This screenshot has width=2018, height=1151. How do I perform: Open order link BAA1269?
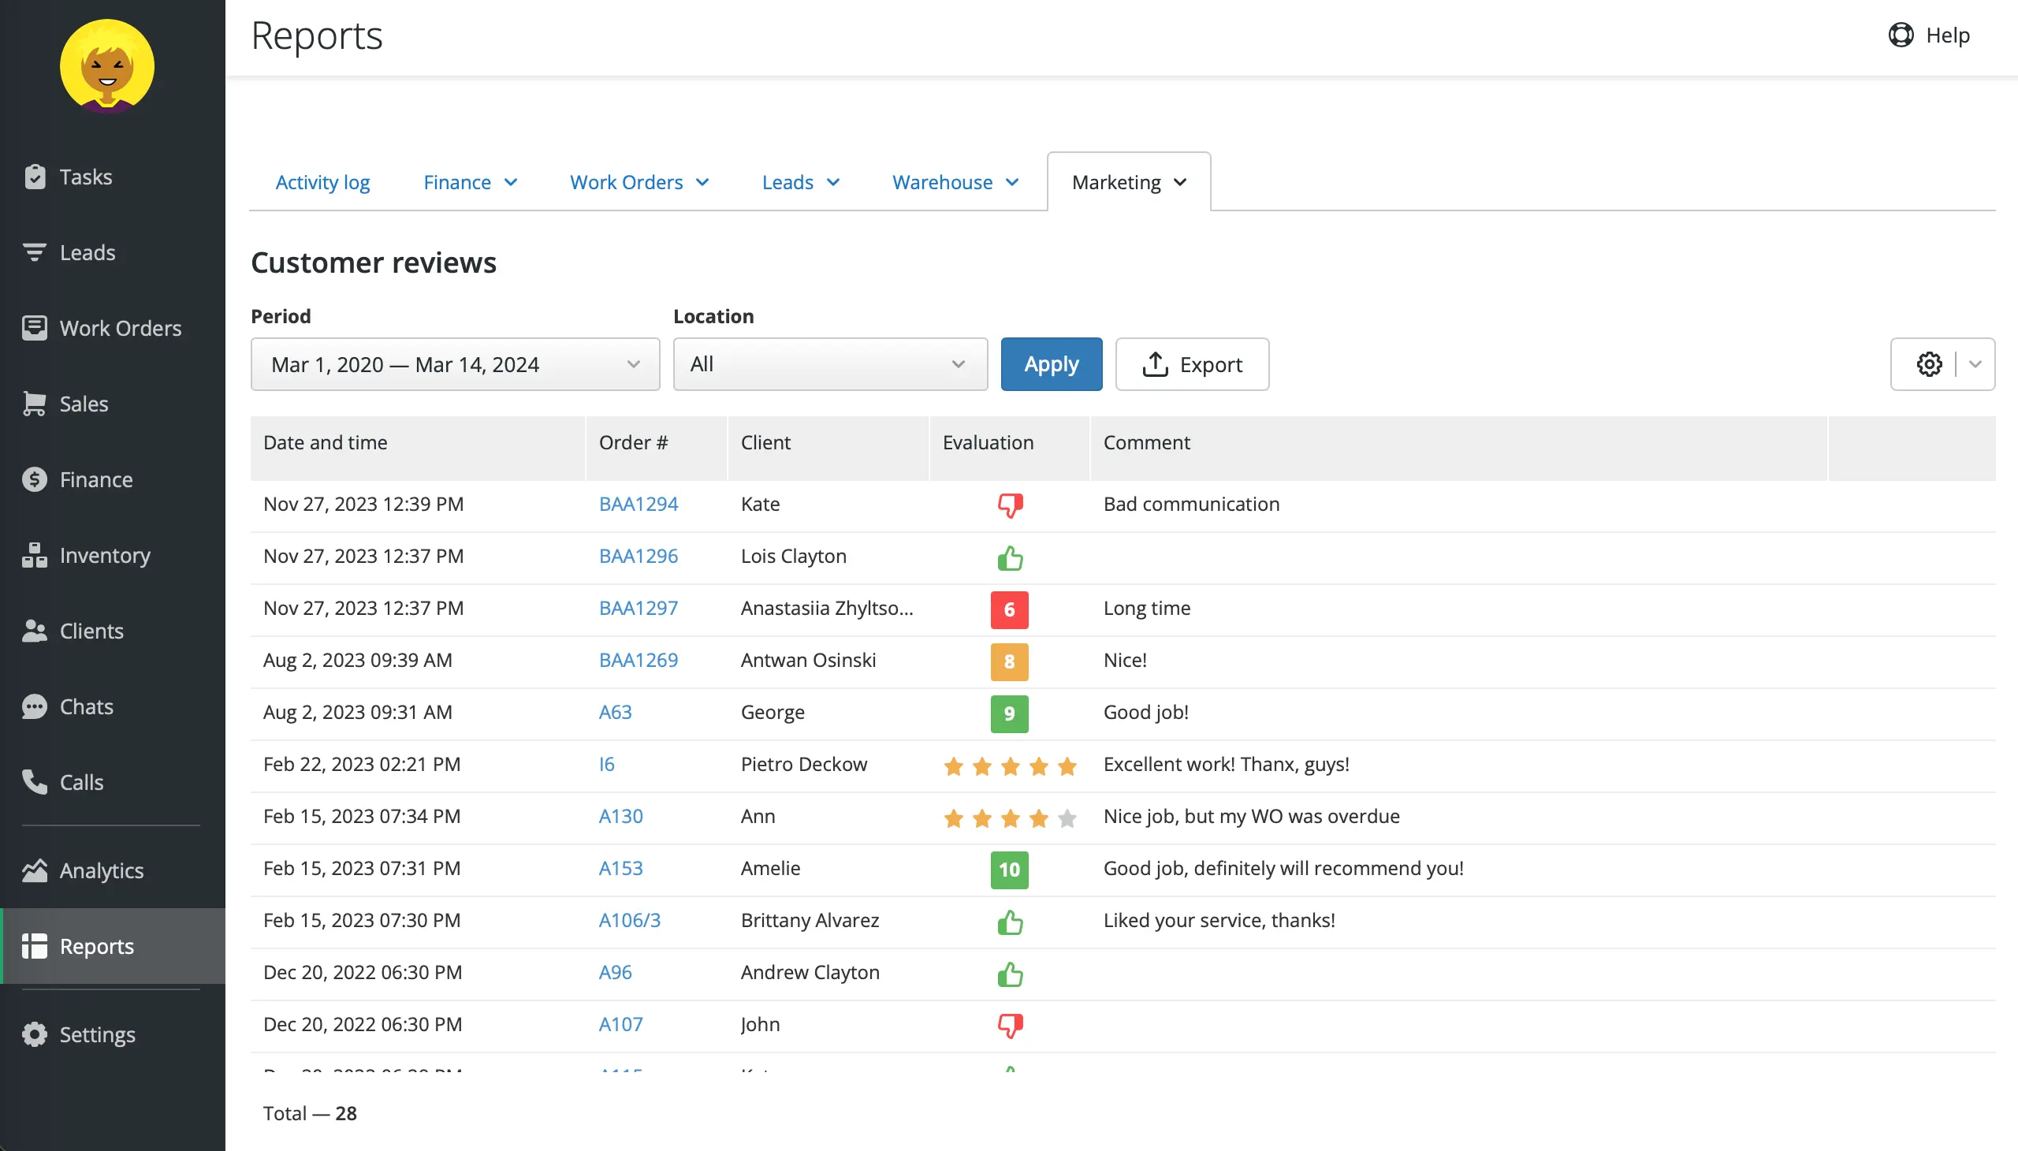[638, 660]
